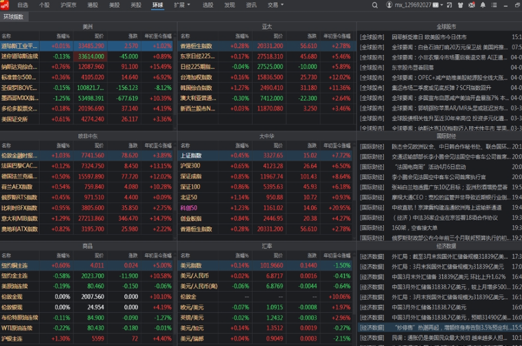
Task: Switch to the 自选 tab
Action: click(x=23, y=5)
